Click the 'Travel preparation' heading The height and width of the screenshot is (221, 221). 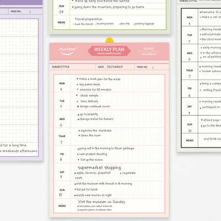coord(88,19)
